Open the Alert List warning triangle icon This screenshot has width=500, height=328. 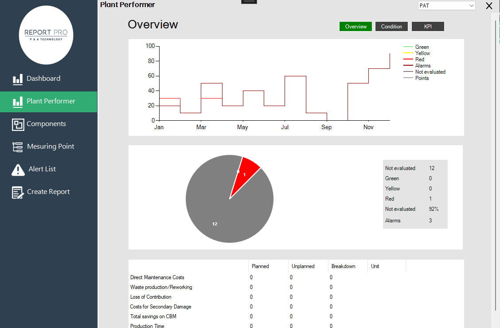click(x=18, y=170)
